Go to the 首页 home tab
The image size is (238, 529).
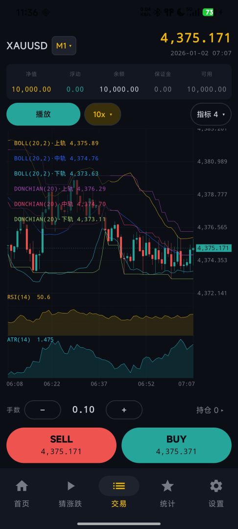tap(22, 494)
